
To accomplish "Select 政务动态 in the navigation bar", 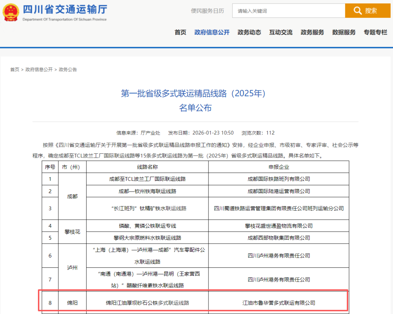I will pyautogui.click(x=249, y=32).
